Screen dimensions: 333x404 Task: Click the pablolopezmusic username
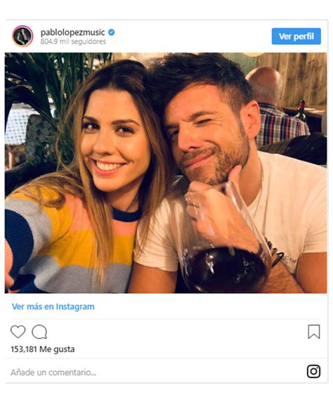[x=72, y=32]
